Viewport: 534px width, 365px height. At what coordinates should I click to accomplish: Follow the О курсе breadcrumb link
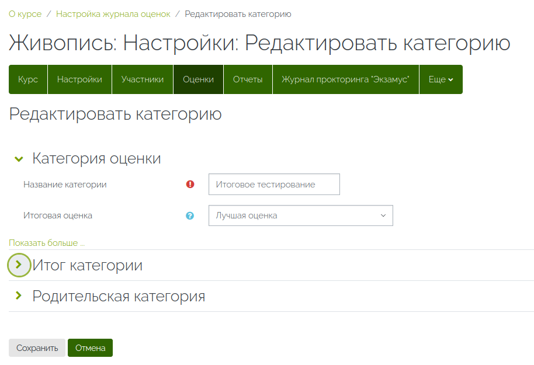25,14
